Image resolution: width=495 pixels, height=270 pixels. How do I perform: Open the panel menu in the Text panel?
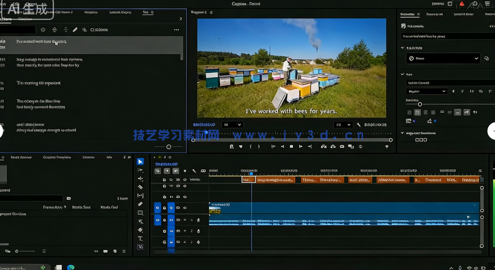[176, 30]
